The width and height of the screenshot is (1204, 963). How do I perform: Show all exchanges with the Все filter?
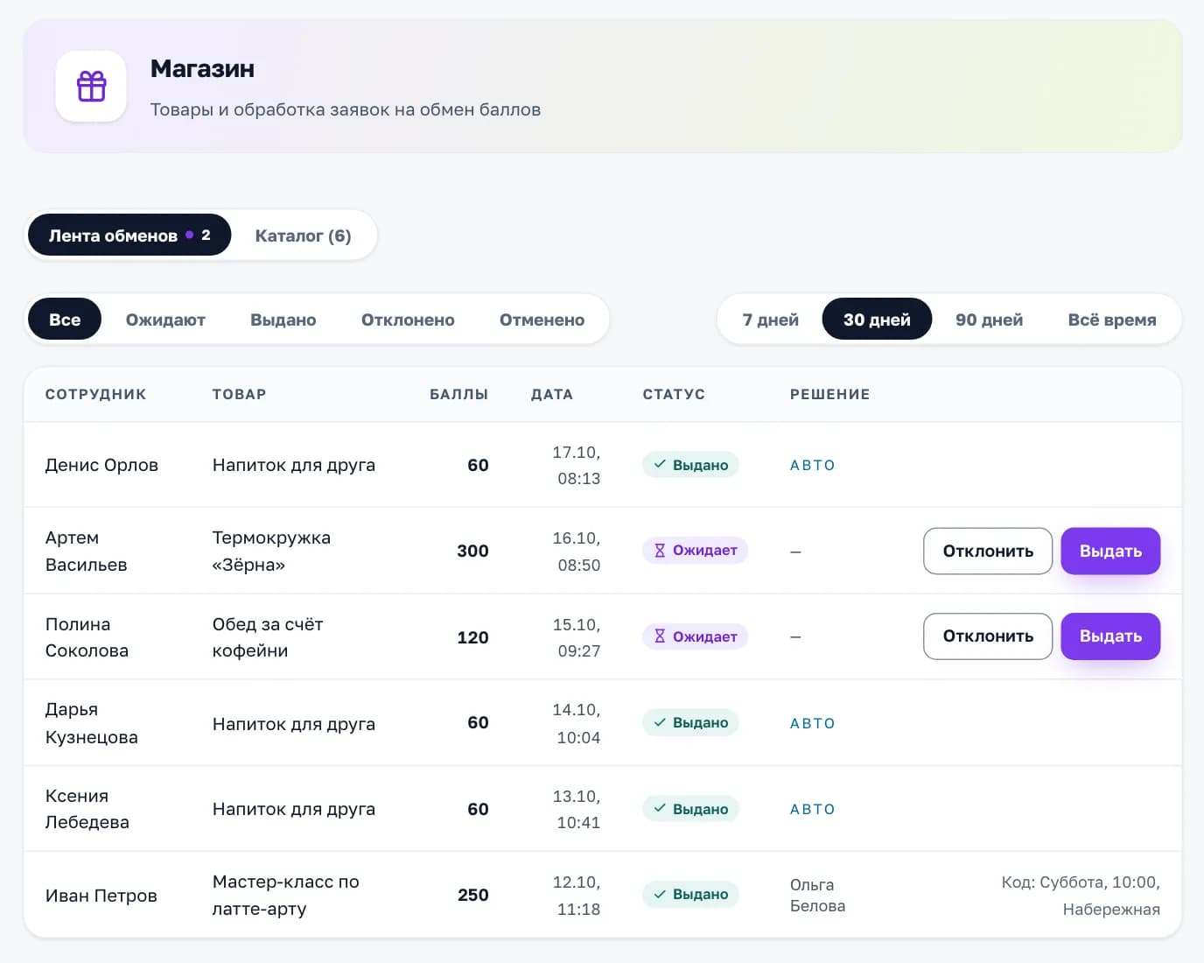pos(65,320)
